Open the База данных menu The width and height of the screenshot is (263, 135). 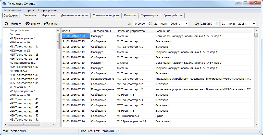[12, 10]
